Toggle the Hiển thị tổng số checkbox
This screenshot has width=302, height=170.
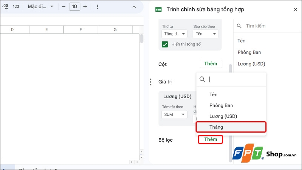(165, 44)
